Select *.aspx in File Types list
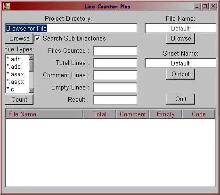 coord(17,82)
